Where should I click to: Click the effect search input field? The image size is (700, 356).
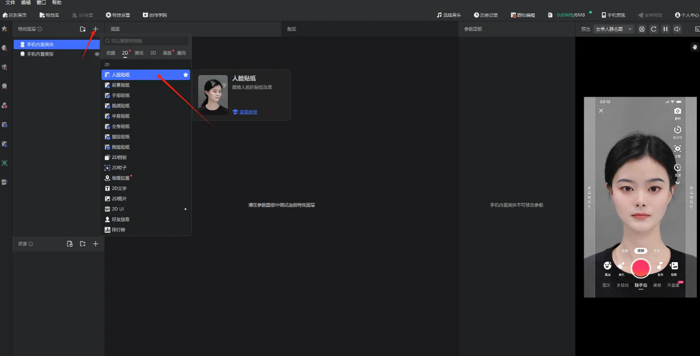pyautogui.click(x=146, y=41)
